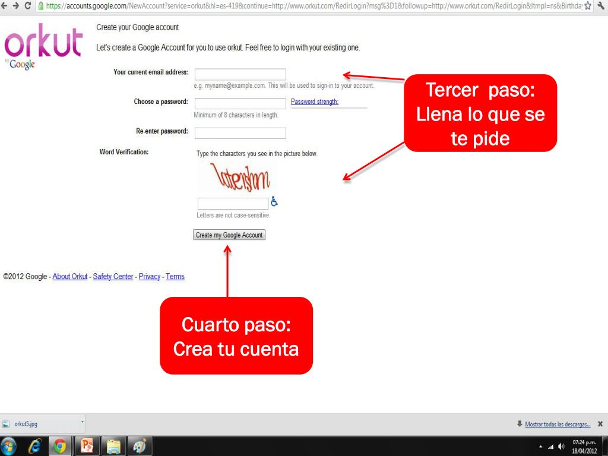Click the Choose a password field
Viewport: 608px width, 456px height.
240,103
